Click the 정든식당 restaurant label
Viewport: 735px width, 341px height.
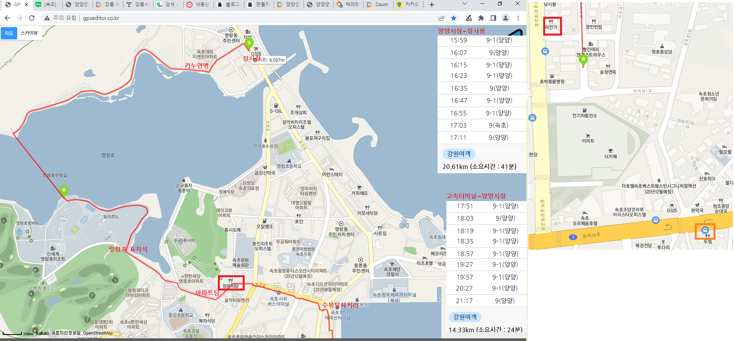[231, 286]
